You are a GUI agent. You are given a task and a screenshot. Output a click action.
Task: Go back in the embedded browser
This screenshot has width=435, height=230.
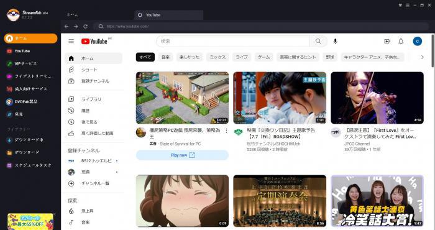pos(66,26)
